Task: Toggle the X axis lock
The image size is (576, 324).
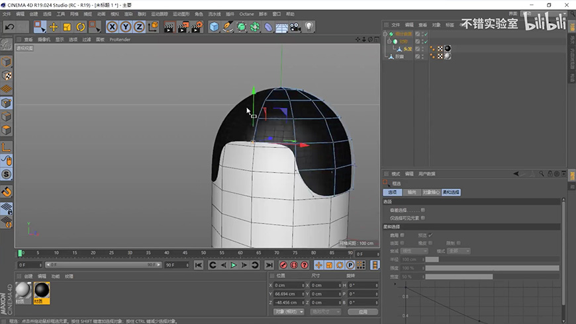Action: [x=113, y=27]
